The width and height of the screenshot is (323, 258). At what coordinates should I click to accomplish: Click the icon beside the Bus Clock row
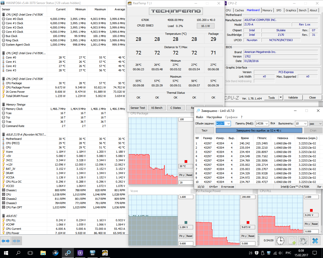(4, 36)
